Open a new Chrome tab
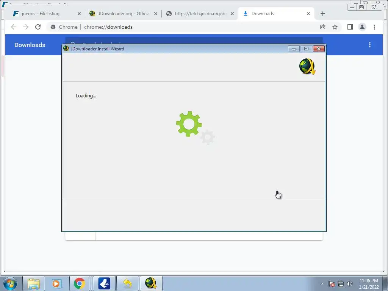 point(323,14)
